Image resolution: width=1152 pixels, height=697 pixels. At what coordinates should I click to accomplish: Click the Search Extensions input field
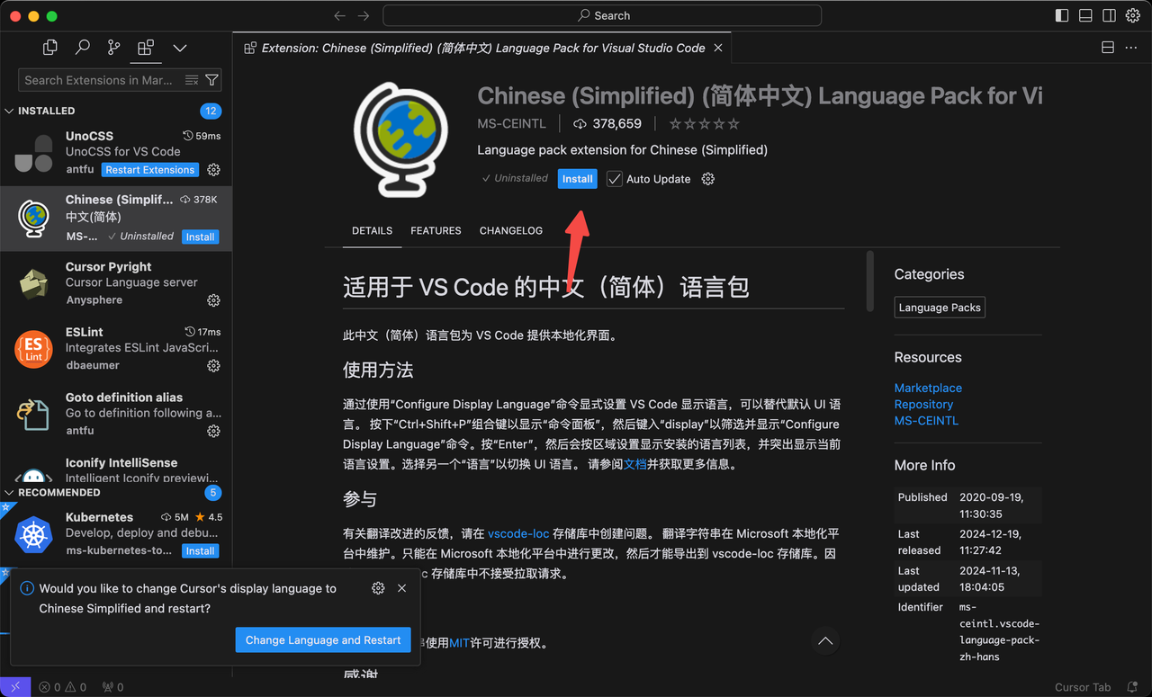tap(99, 80)
